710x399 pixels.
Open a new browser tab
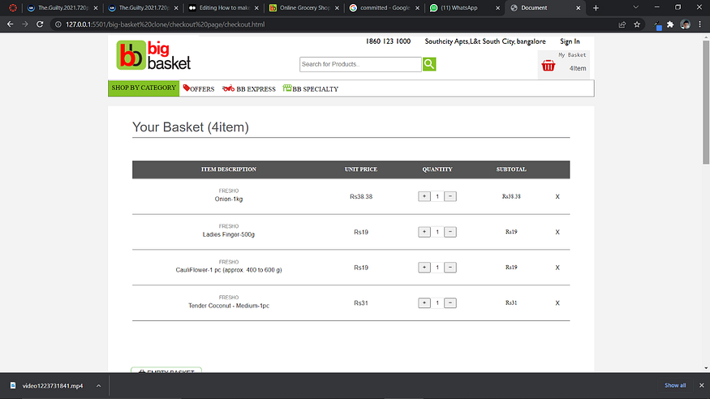click(596, 7)
